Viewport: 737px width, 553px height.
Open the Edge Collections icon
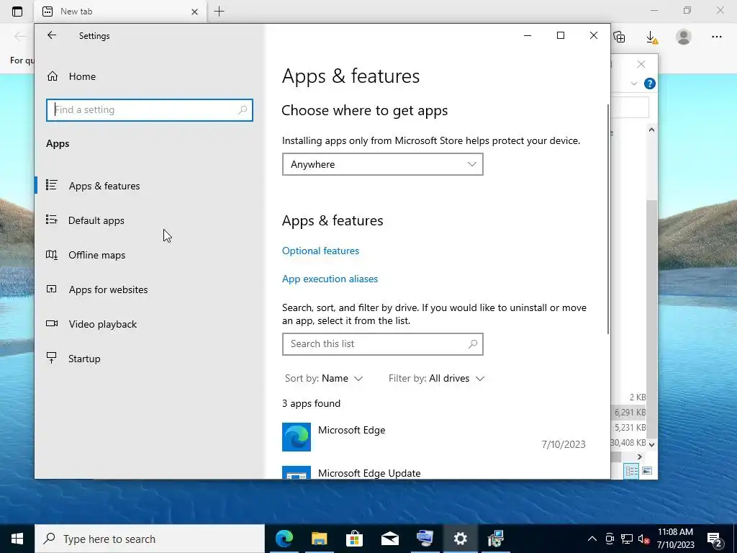(x=619, y=37)
